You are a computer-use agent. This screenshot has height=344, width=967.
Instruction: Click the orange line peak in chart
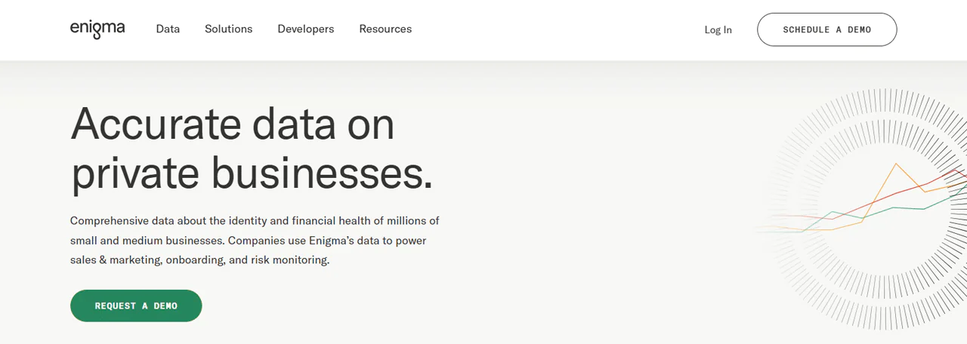(896, 164)
